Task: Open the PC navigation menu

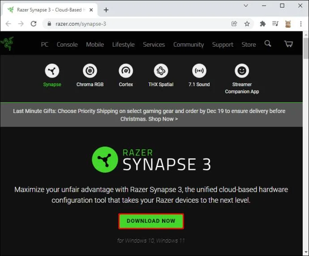Action: click(x=45, y=44)
